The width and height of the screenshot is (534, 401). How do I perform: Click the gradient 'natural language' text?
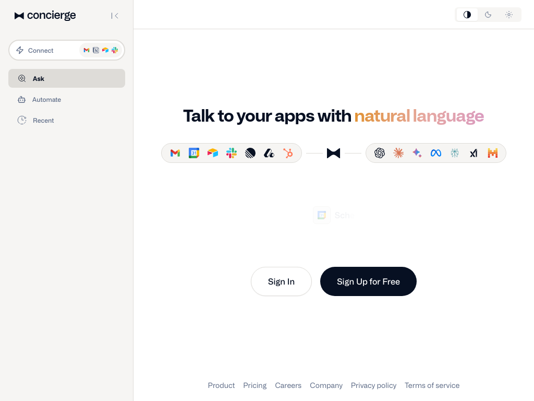[x=419, y=116]
